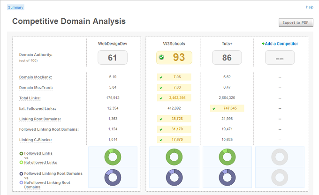Click the checkmark beside 7.06 MozRank

pos(161,77)
